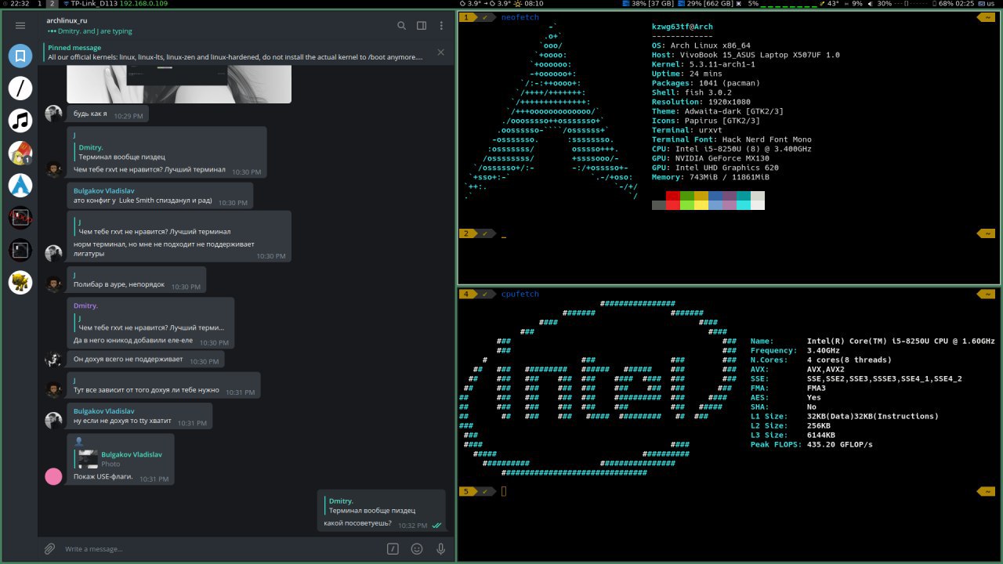Viewport: 1003px width, 564px height.
Task: Open the black-and-white photo at the top of the chat
Action: 179,85
